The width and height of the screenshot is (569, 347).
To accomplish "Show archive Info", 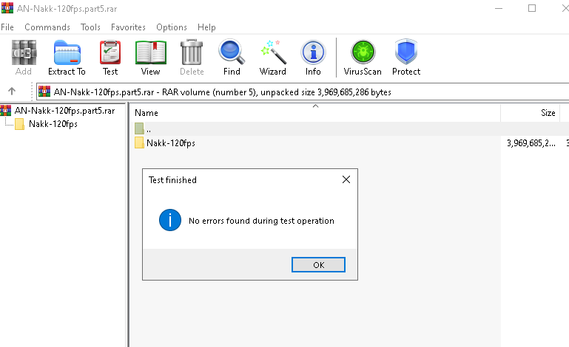I will pyautogui.click(x=313, y=58).
